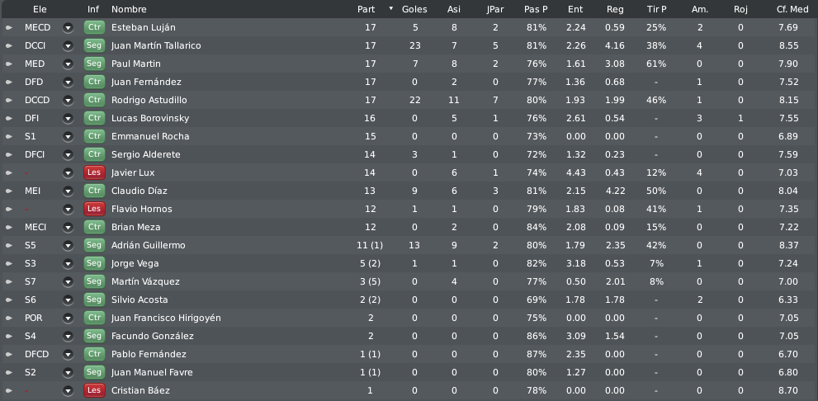818x401 pixels.
Task: Click the Ctr badge for Juan Francisco Hirigoyén
Action: tap(94, 318)
